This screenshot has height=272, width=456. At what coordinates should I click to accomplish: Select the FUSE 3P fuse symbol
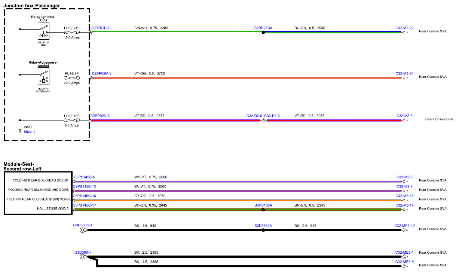coord(72,78)
